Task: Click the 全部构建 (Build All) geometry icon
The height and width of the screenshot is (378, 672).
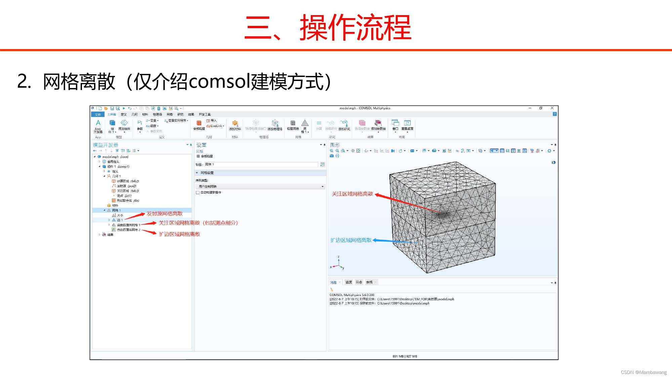Action: (x=199, y=123)
